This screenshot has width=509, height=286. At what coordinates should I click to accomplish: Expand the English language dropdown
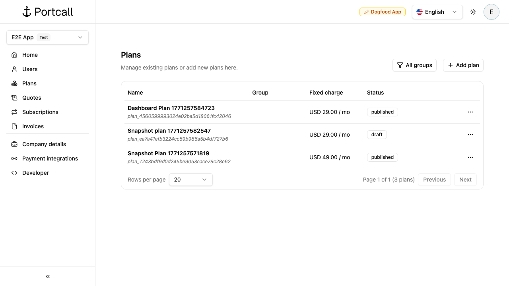coord(437,12)
